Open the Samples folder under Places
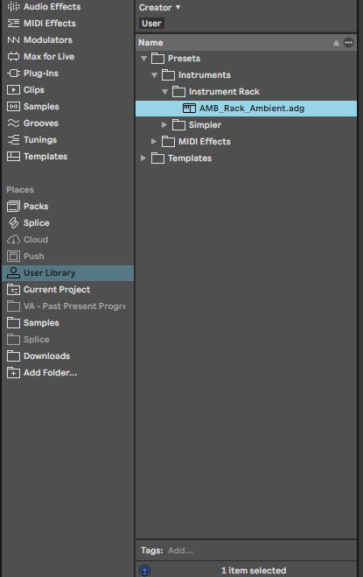Viewport: 363px width, 577px height. pos(41,323)
